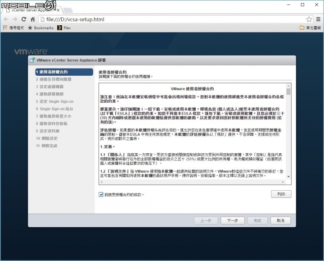Bookmark this page with the star
This screenshot has width=324, height=261.
(x=309, y=19)
